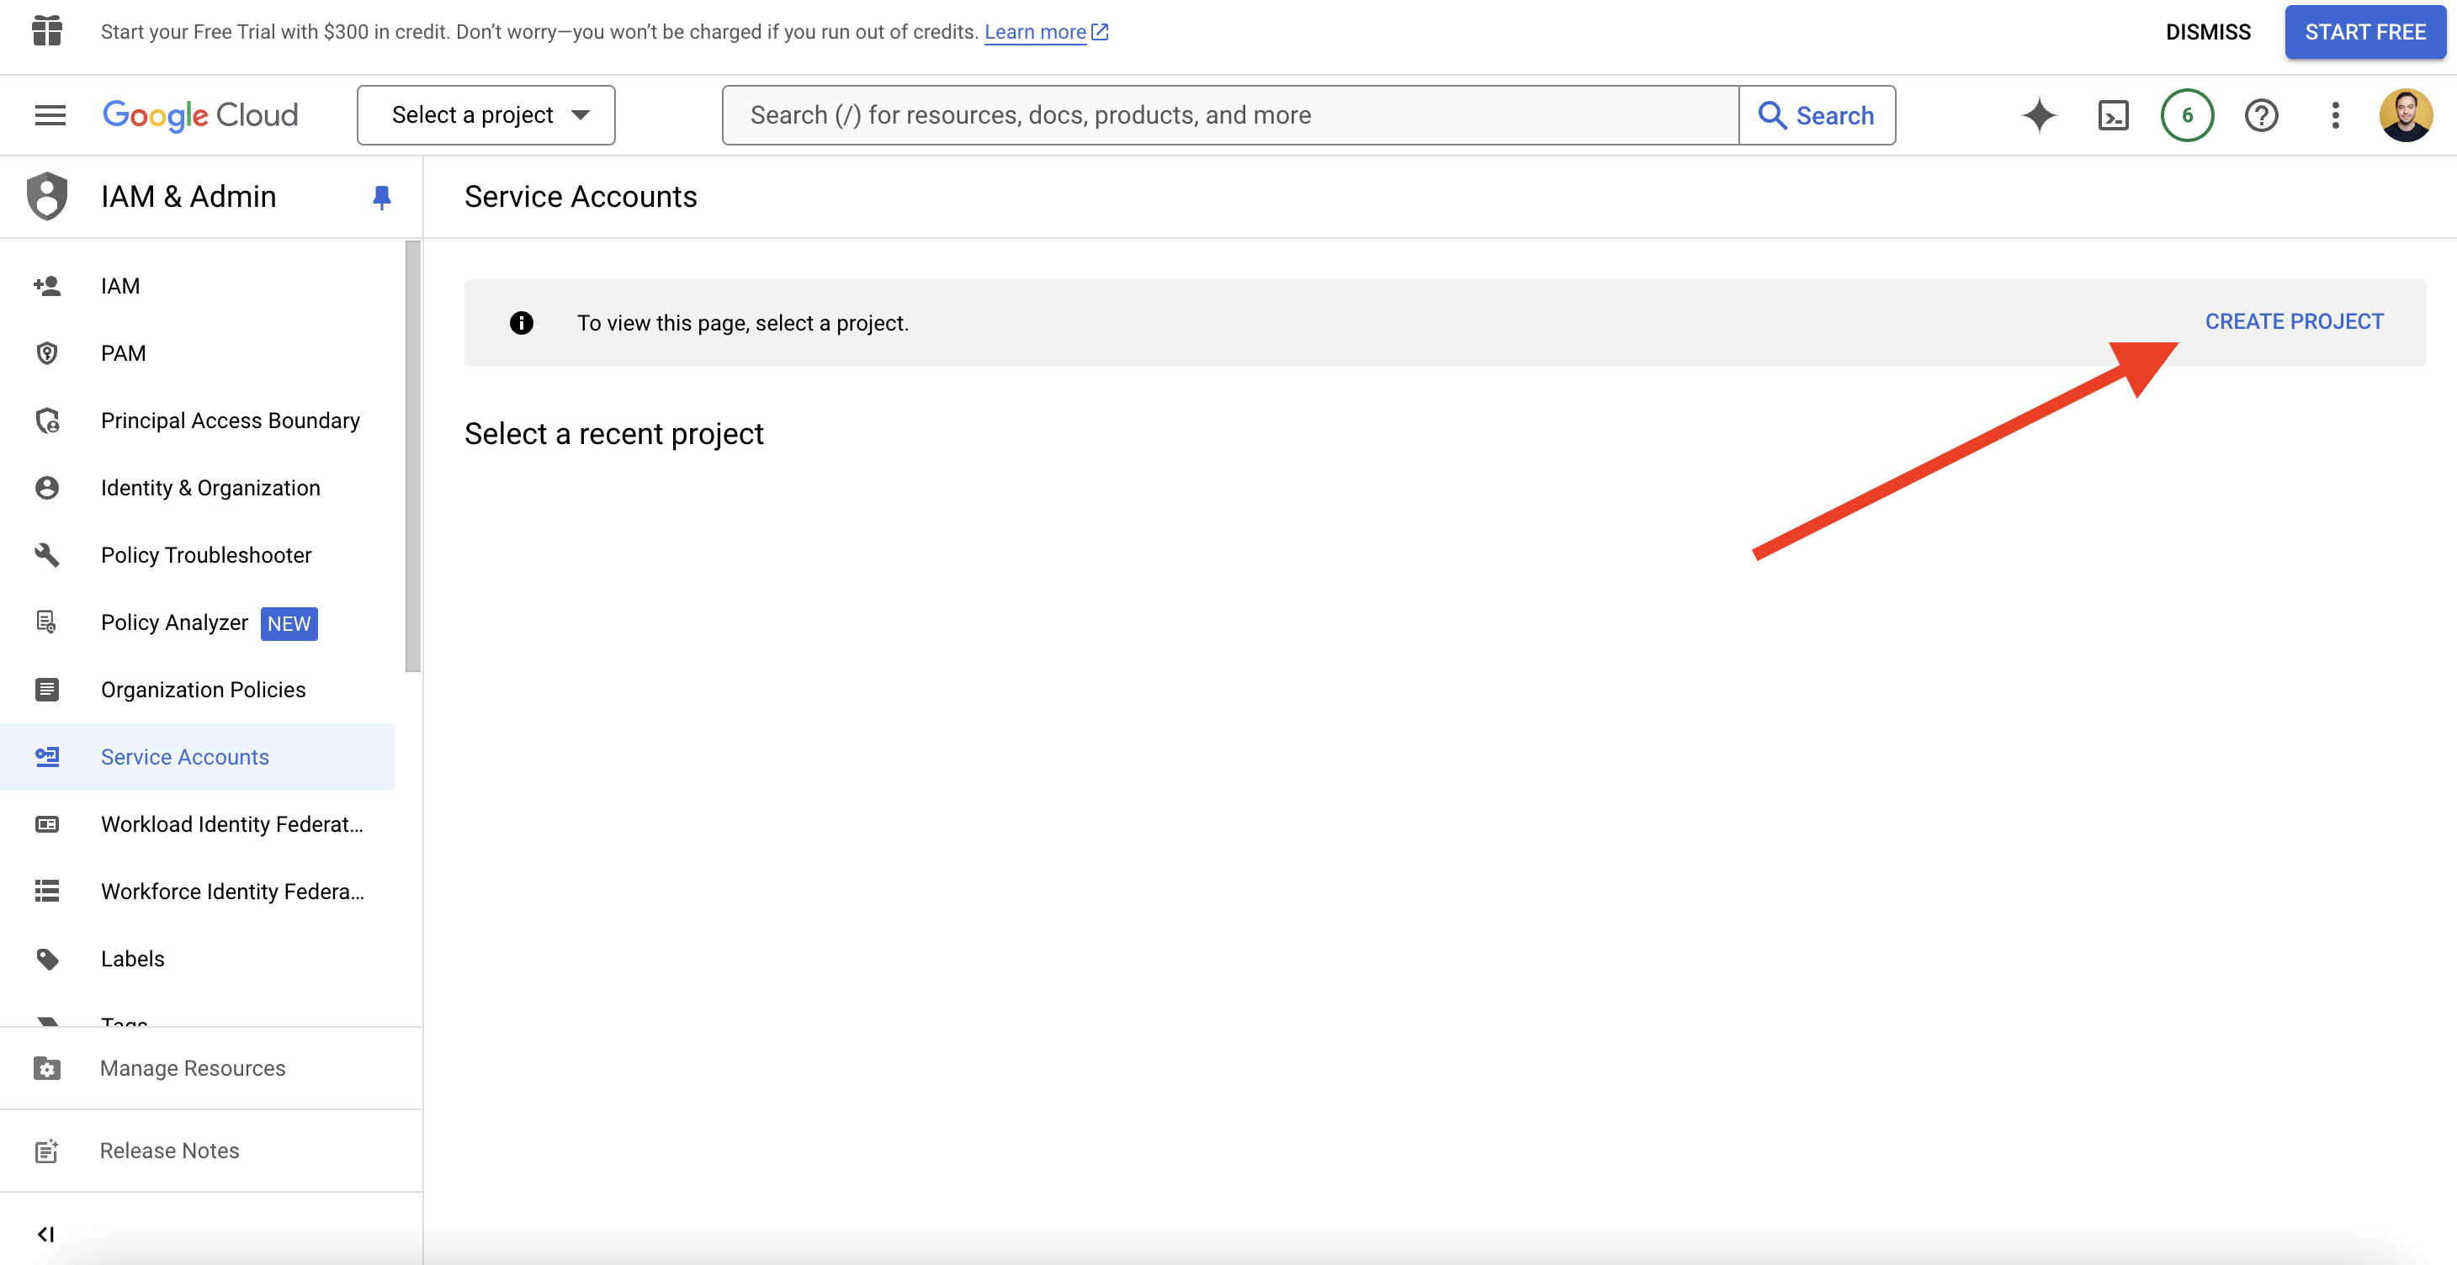Activate the Cloud Shell terminal icon

tap(2113, 115)
